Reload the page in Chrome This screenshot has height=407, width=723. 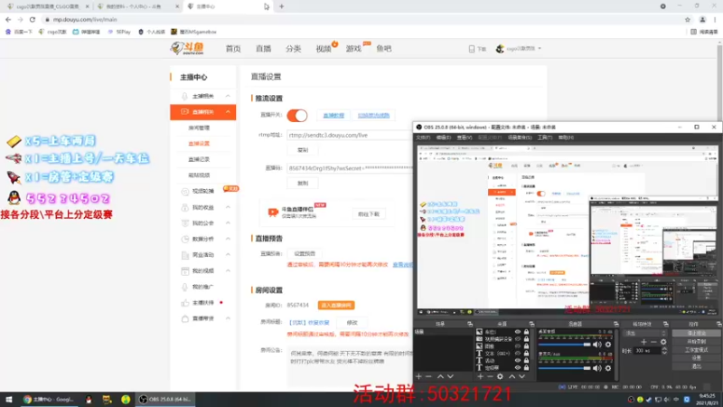[33, 19]
